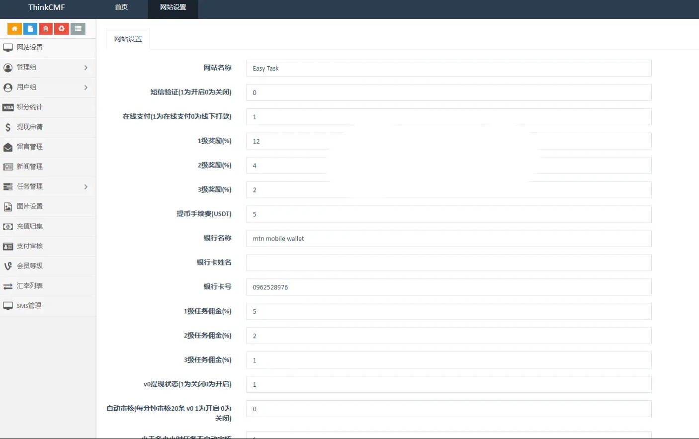This screenshot has height=439, width=699.
Task: Open 积分统计 with the VISA icon
Action: click(48, 107)
